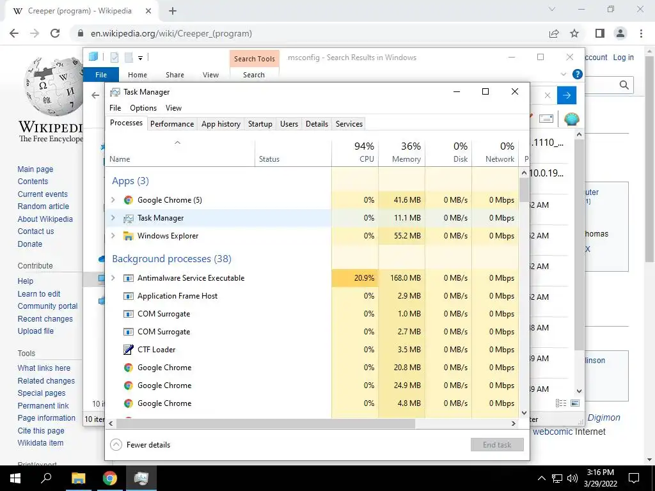Switch to the Performance tab
Image resolution: width=655 pixels, height=491 pixels.
click(172, 124)
